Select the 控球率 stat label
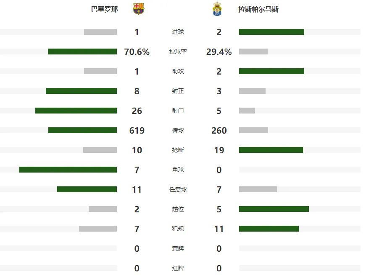This screenshot has height=276, width=366. (178, 52)
